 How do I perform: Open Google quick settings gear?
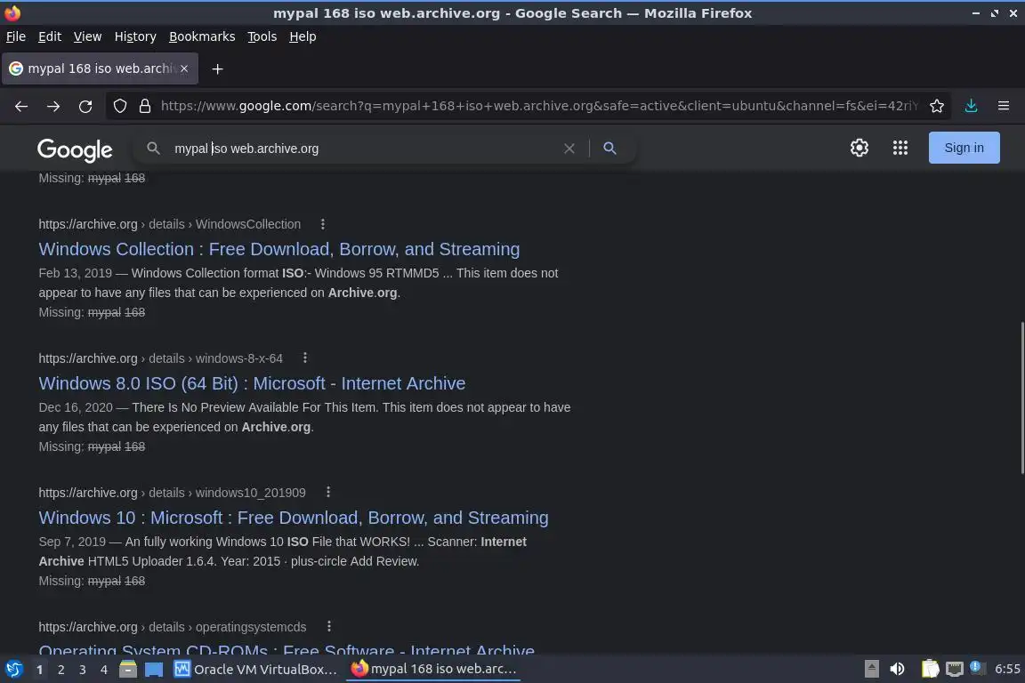tap(860, 148)
